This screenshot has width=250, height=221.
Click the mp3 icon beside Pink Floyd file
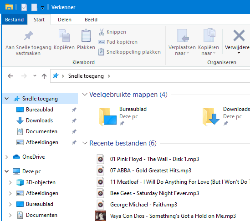101,159
